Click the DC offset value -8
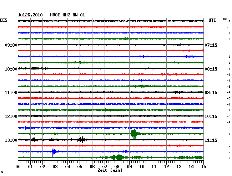 coord(228,87)
